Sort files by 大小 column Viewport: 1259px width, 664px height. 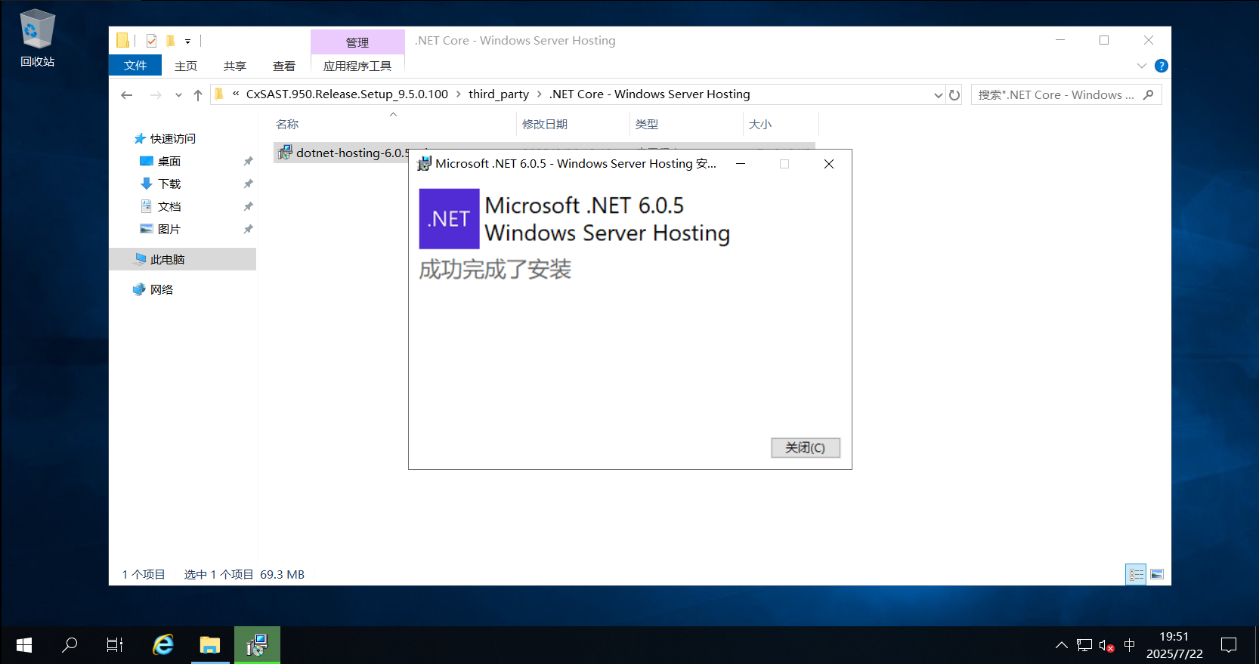tap(760, 124)
